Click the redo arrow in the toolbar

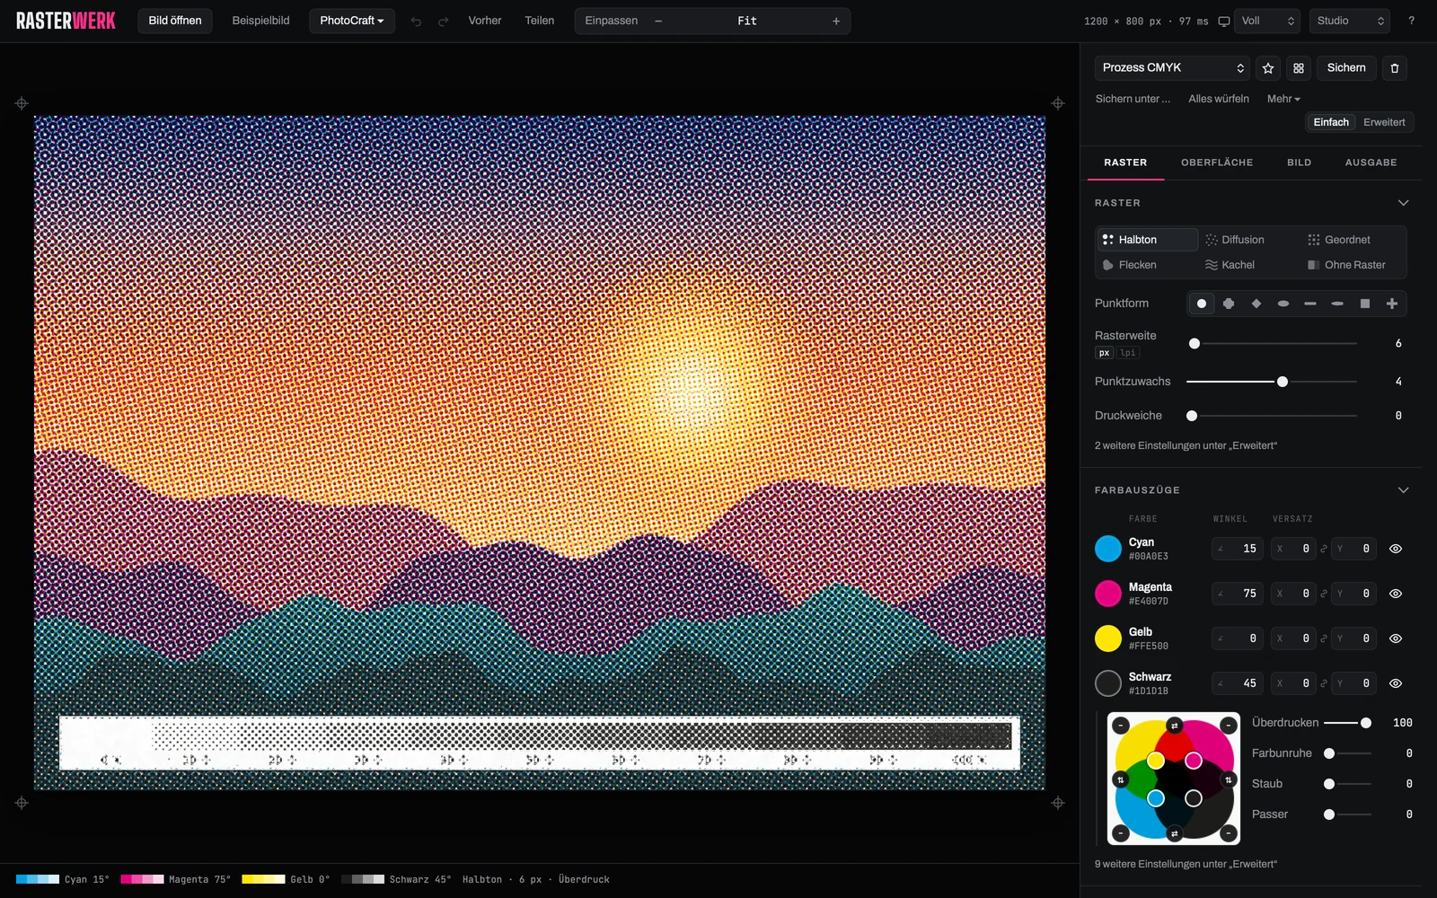pos(443,21)
